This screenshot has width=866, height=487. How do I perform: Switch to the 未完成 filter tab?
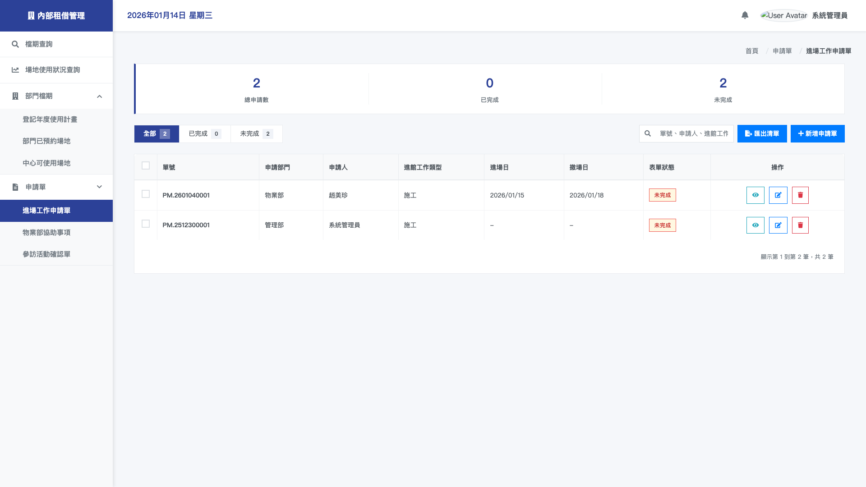[x=256, y=134]
